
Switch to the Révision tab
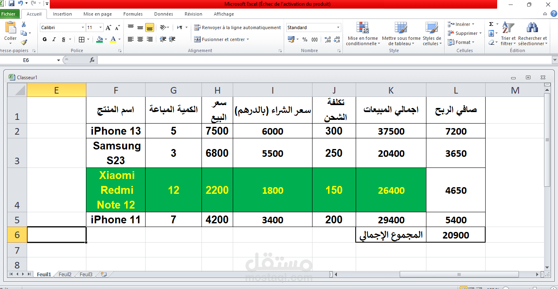click(193, 14)
